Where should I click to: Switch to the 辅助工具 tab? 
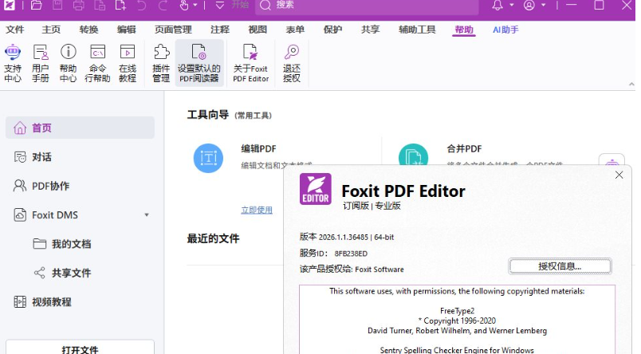pyautogui.click(x=417, y=29)
